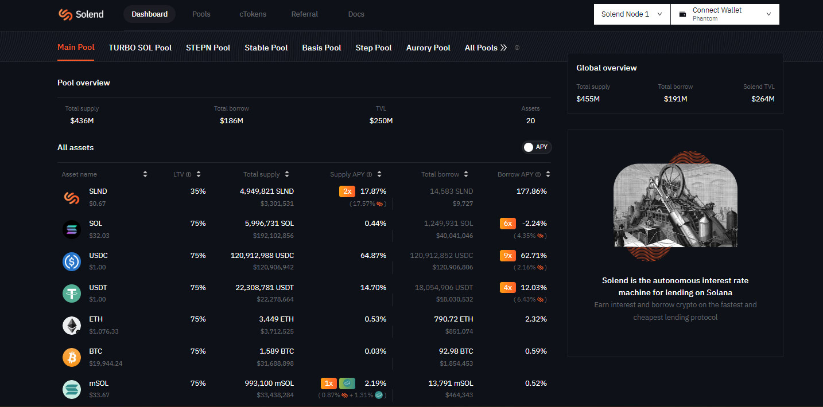The height and width of the screenshot is (407, 823).
Task: Click the info icon next to Supply APY
Action: tap(369, 174)
